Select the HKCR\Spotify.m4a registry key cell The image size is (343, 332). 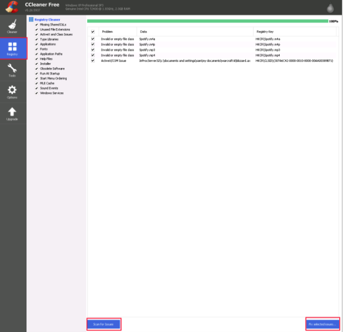(x=268, y=39)
